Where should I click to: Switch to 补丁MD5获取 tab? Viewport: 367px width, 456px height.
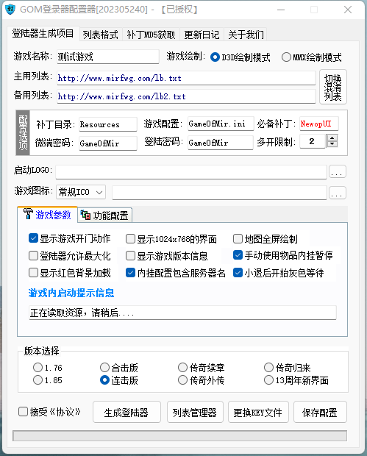[151, 35]
